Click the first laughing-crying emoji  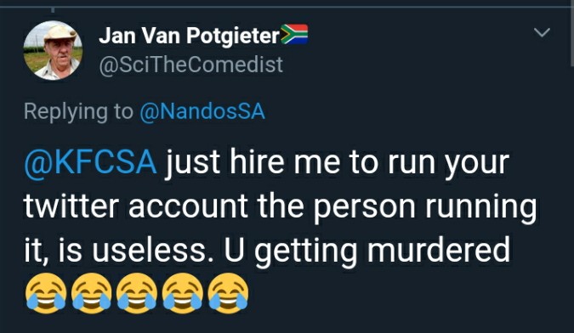46,293
